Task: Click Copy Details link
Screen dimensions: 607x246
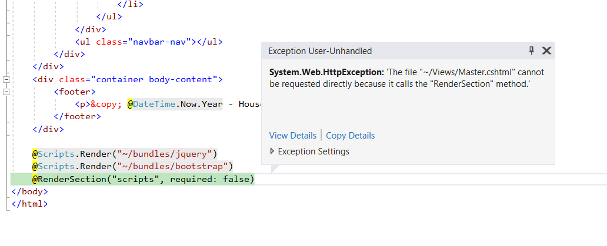Action: tap(351, 136)
